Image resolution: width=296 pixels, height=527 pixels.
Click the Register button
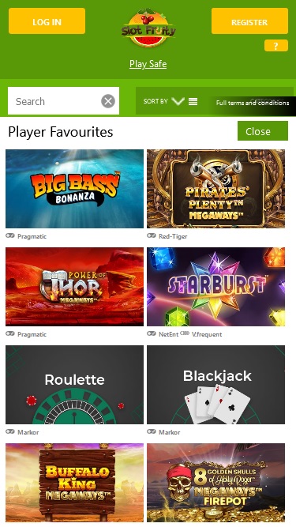click(249, 21)
